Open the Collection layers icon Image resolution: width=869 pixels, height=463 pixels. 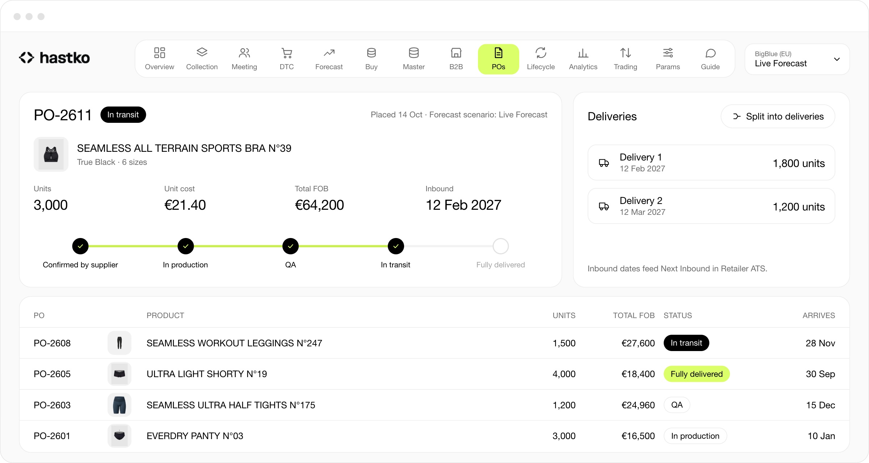202,53
